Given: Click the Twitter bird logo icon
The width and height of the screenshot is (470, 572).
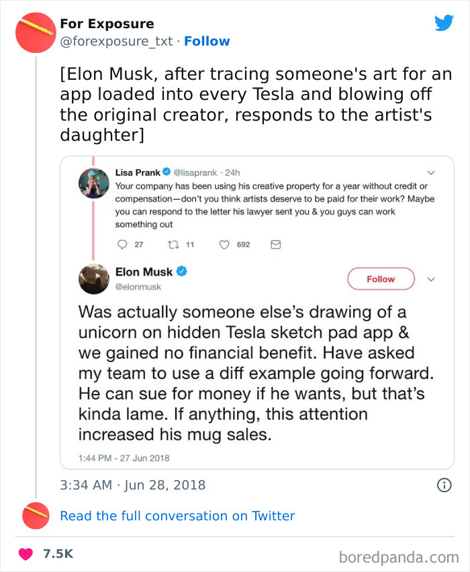Looking at the screenshot, I should click(x=444, y=23).
